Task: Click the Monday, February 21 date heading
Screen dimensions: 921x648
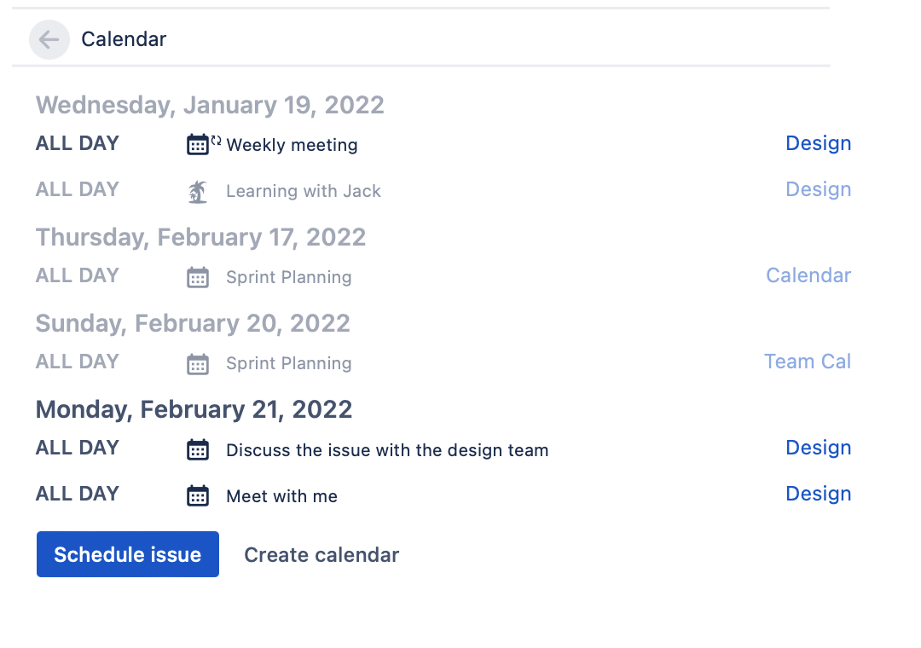Action: (x=194, y=409)
